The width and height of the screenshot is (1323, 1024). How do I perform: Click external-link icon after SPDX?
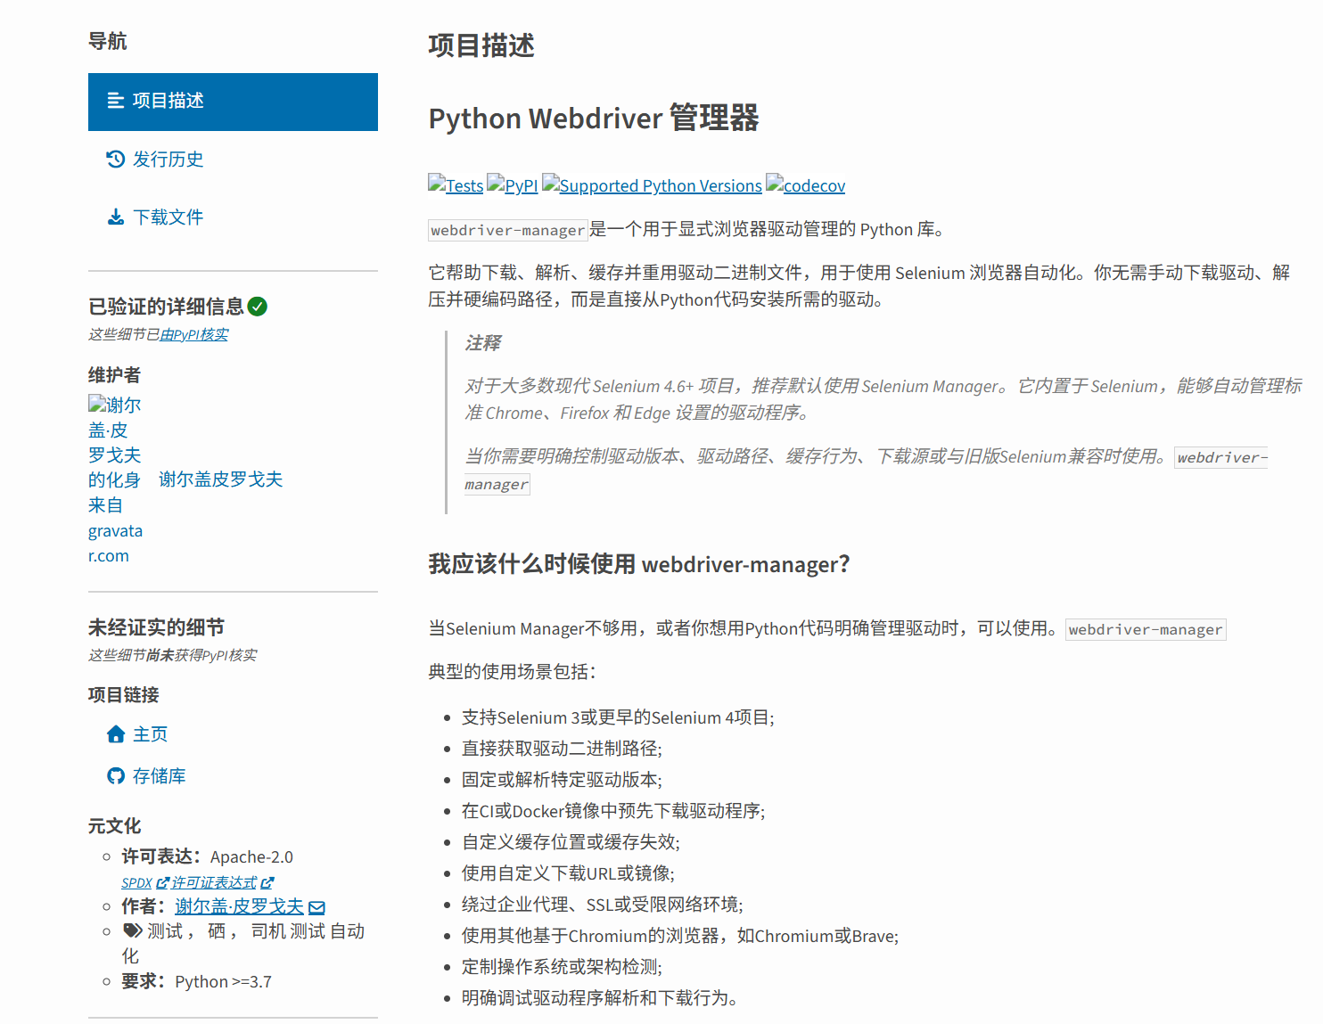point(162,882)
